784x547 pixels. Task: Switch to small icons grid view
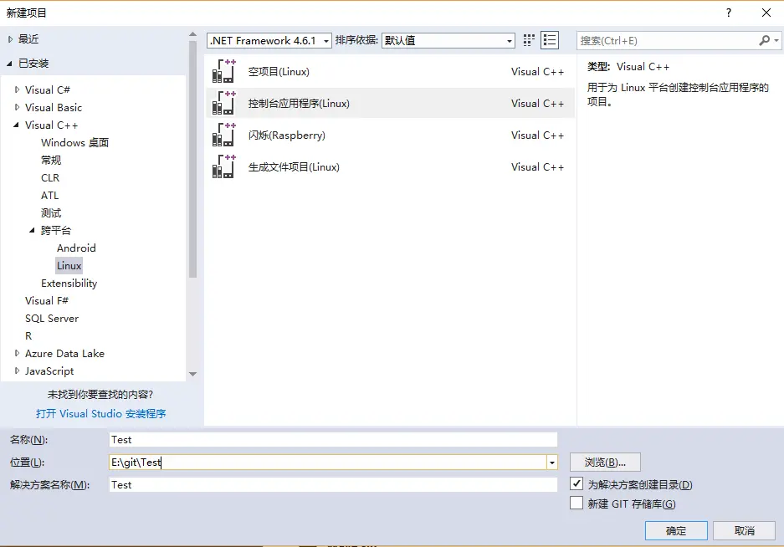tap(529, 40)
